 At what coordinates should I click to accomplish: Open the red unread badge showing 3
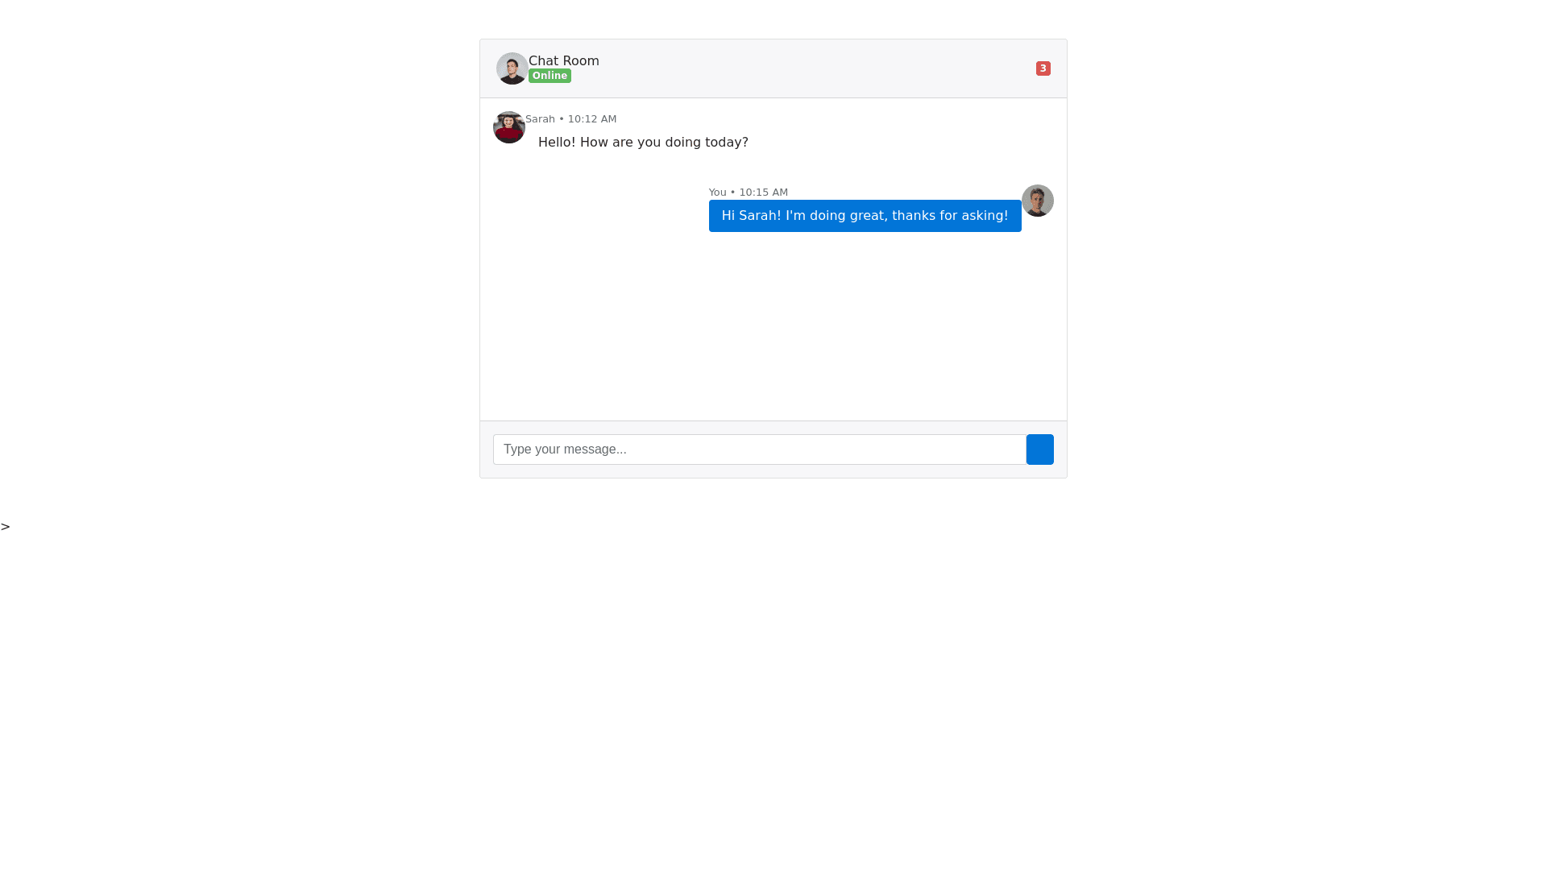1043,68
